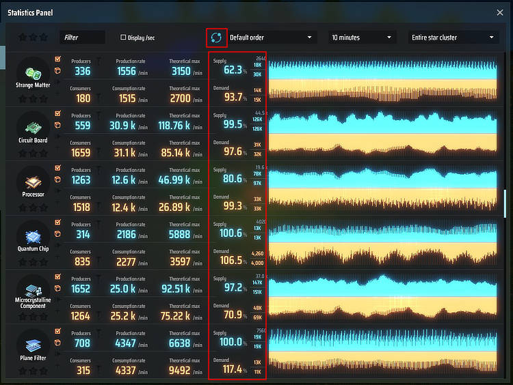This screenshot has width=513, height=385.
Task: Open the Default order sorting dropdown
Action: [272, 38]
